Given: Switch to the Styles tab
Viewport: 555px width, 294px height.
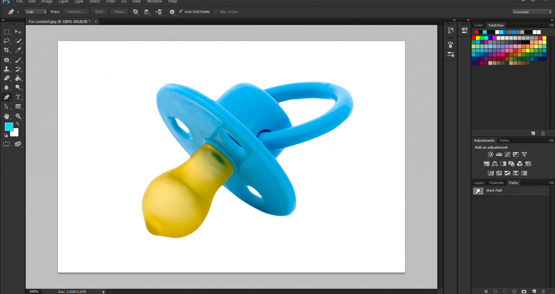Looking at the screenshot, I should pyautogui.click(x=504, y=140).
